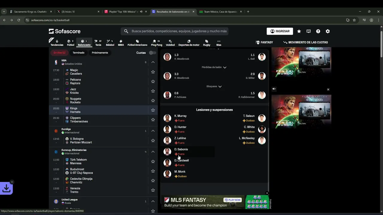Open the Voleibol sport icon
Image resolution: width=383 pixels, height=215 pixels.
click(x=170, y=43)
